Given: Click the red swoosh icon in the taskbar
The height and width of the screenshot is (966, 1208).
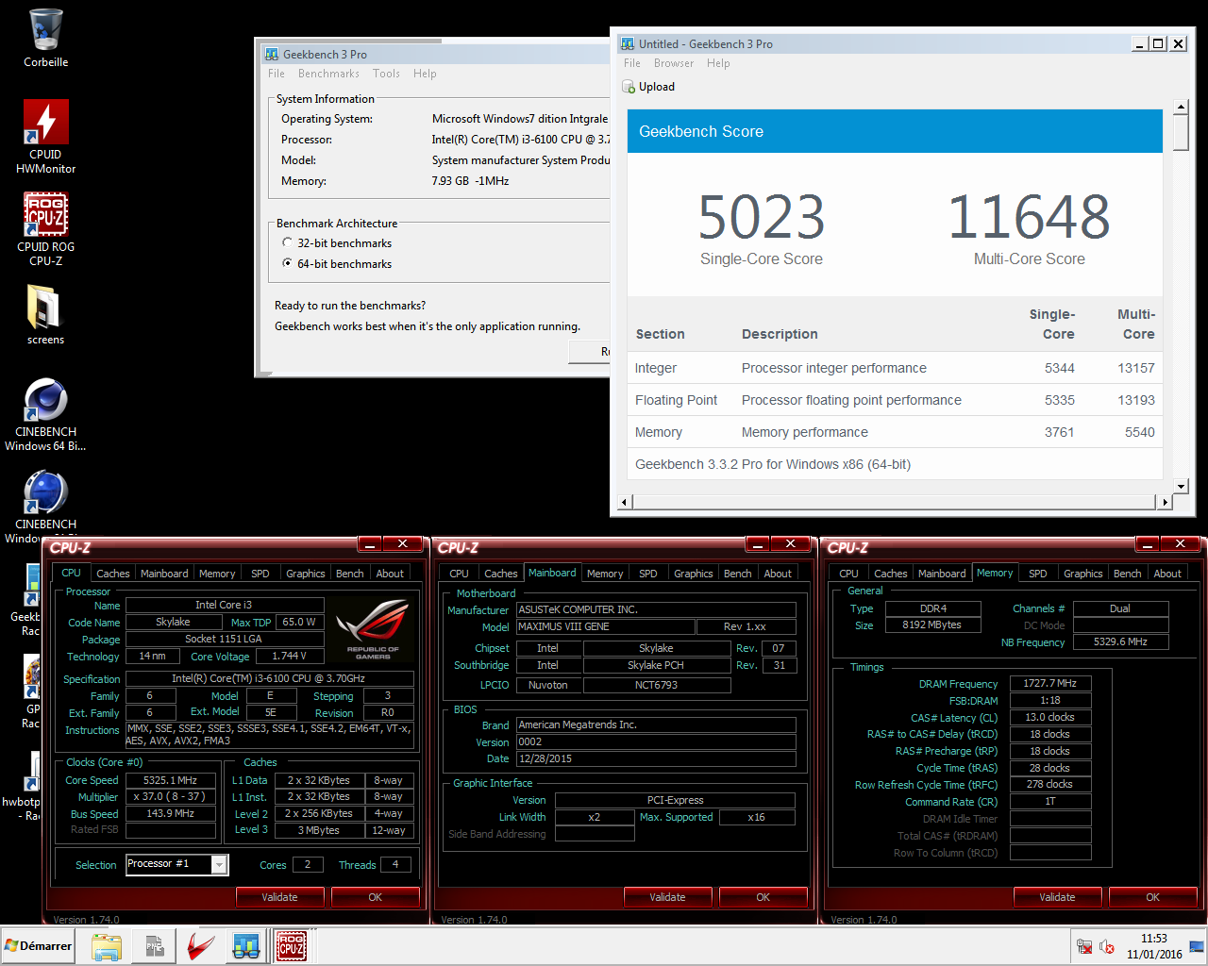Looking at the screenshot, I should coord(200,946).
